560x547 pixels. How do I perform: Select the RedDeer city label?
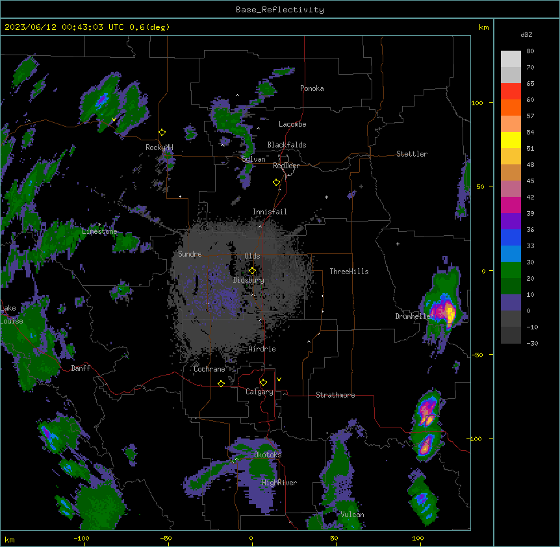click(286, 166)
